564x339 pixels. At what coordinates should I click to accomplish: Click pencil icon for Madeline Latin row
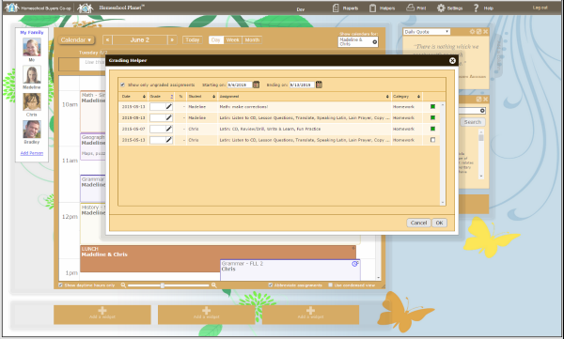[168, 118]
